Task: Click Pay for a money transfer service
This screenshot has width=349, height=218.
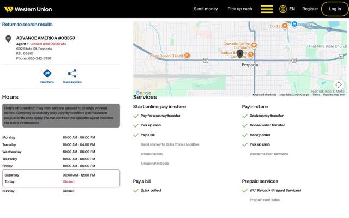Action: click(160, 116)
